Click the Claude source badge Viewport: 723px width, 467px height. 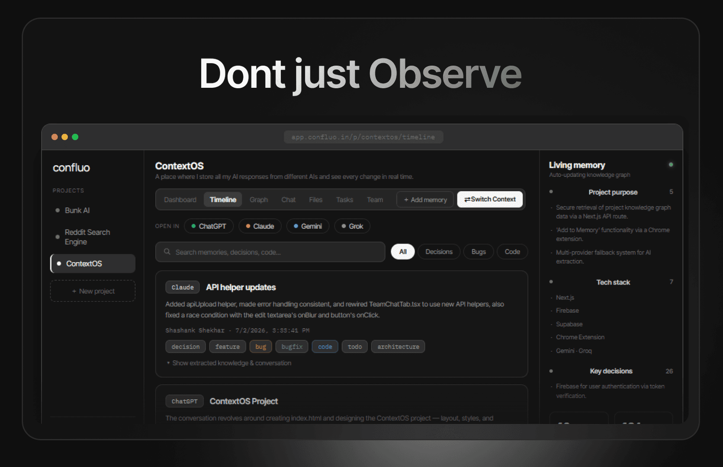pos(183,287)
